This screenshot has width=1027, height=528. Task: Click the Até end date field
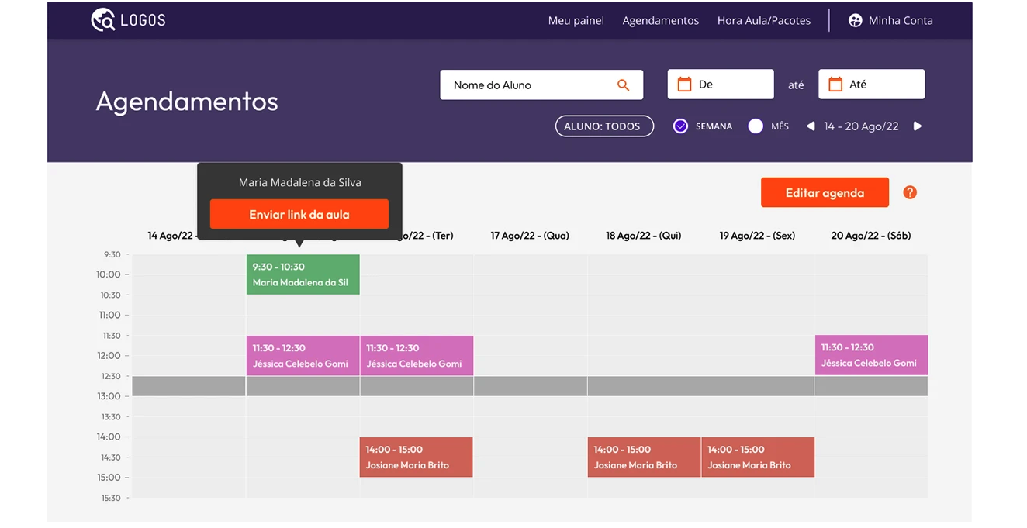click(x=871, y=85)
